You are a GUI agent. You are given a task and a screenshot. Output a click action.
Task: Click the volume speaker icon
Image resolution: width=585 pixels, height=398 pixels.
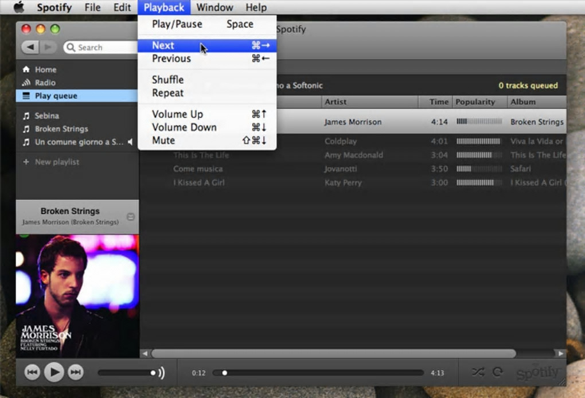tap(162, 373)
